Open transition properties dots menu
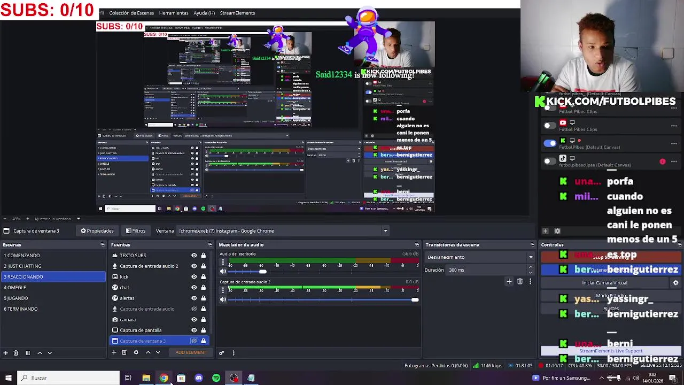 [x=530, y=281]
